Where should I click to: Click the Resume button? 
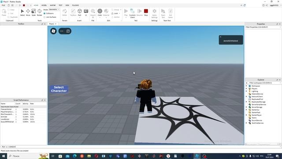click(x=140, y=12)
